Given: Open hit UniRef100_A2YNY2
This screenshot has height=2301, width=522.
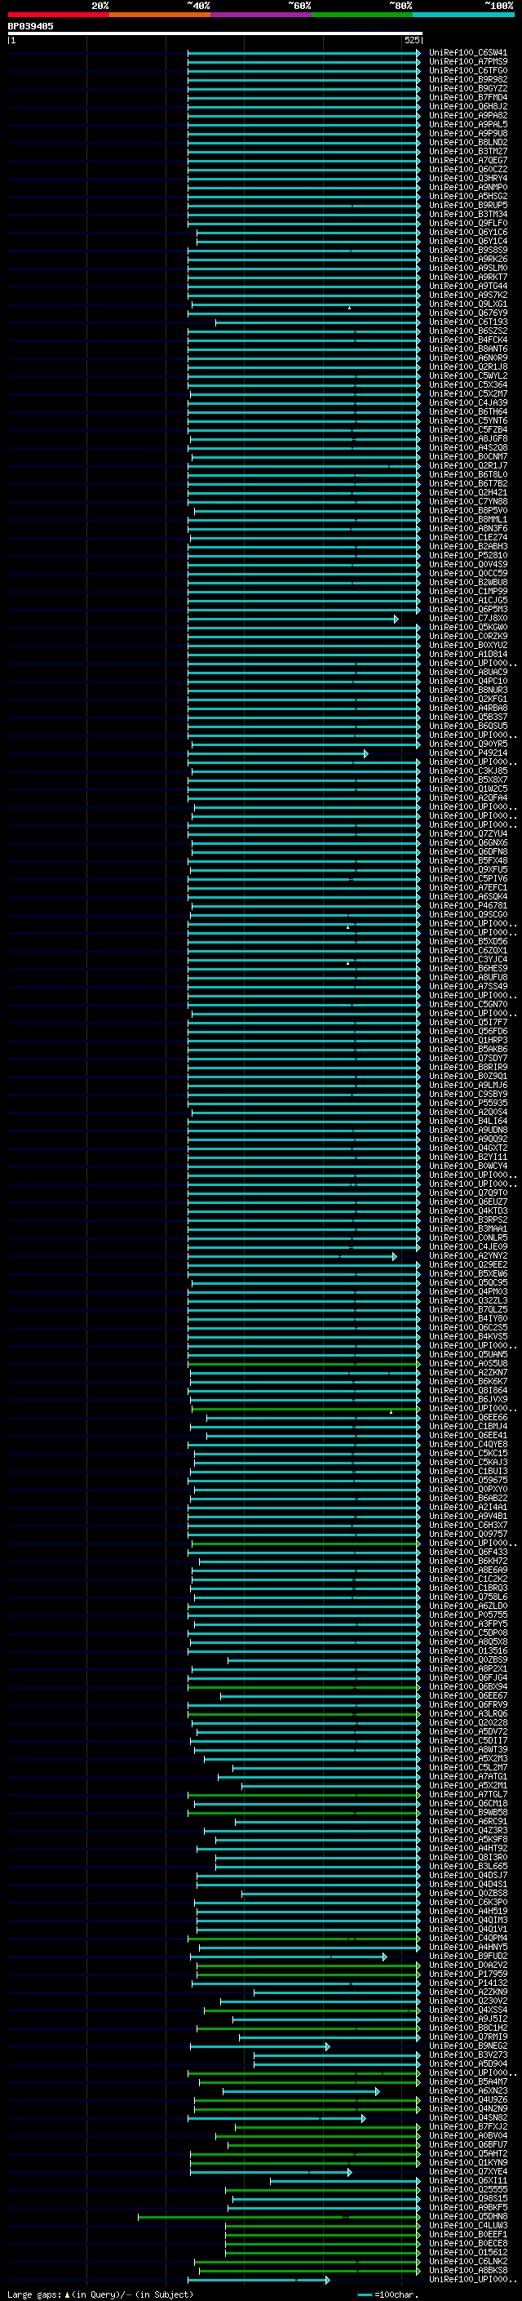Looking at the screenshot, I should click(x=468, y=1256).
